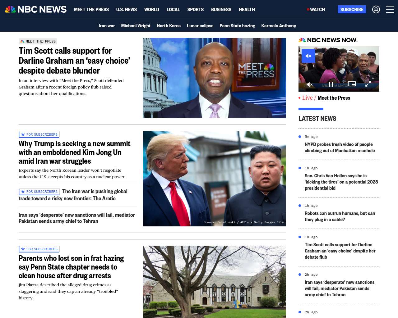Click the 'Jim Piazza described' summary text
This screenshot has height=318, width=398.
click(68, 291)
